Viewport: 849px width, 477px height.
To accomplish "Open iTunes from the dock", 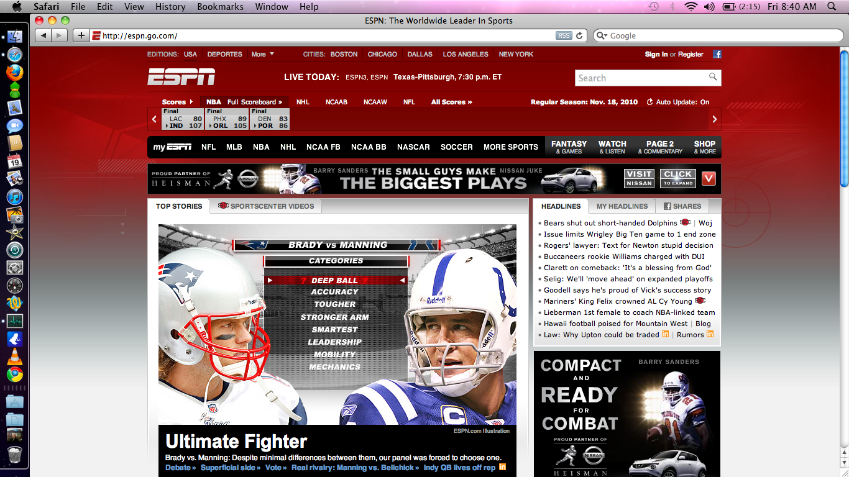I will point(14,198).
